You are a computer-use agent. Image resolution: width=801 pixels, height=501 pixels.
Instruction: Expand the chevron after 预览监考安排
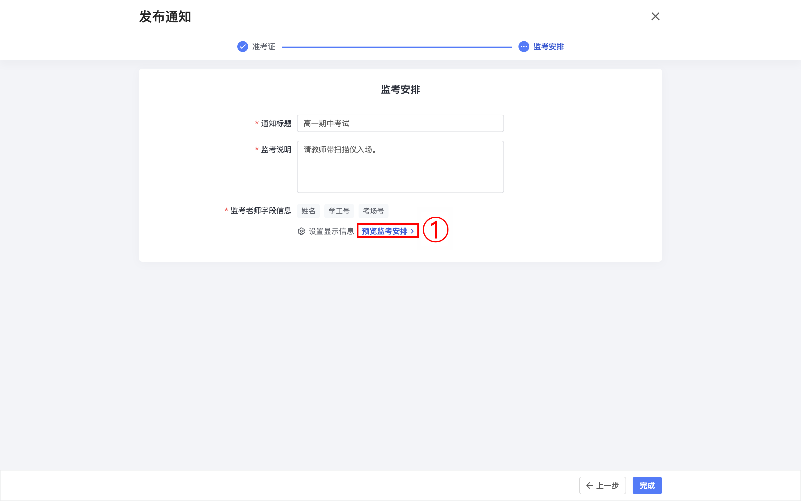[x=412, y=231]
